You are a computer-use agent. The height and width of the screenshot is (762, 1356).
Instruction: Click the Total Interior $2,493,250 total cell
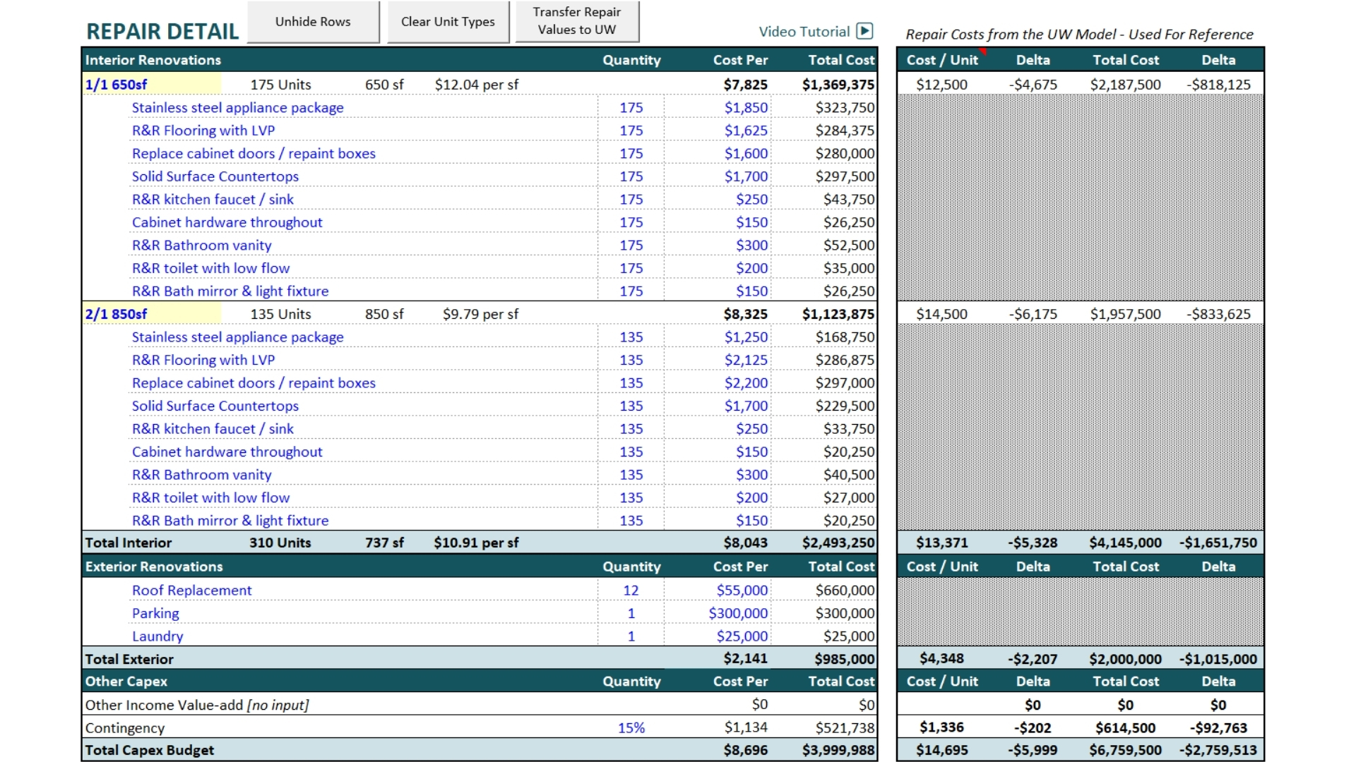pos(838,543)
